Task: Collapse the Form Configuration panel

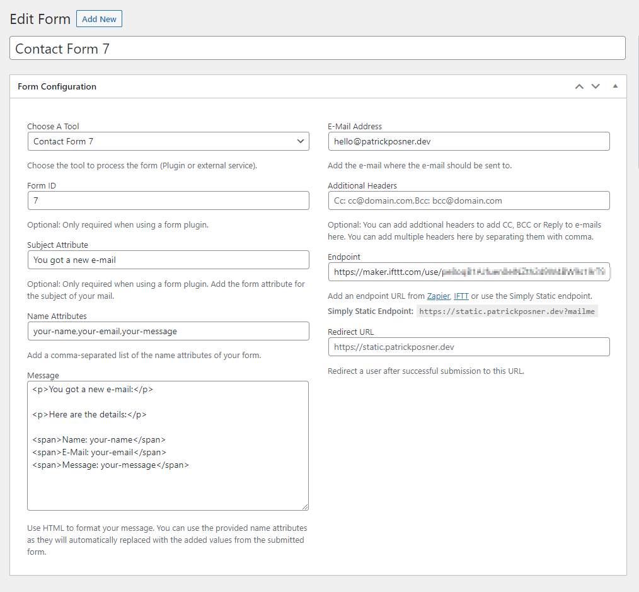Action: pyautogui.click(x=615, y=86)
